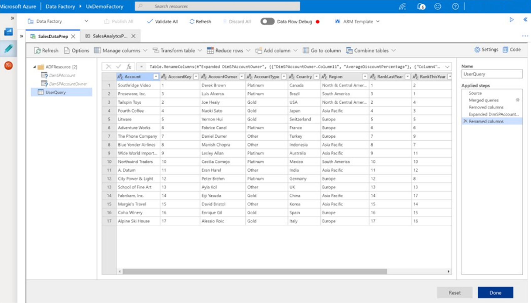Open the Monitor icon in left sidebar
This screenshot has height=303, width=531.
pos(8,66)
